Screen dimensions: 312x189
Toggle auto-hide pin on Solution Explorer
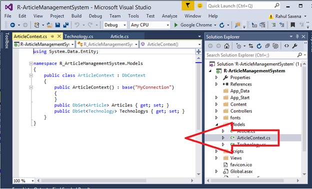tap(297, 36)
